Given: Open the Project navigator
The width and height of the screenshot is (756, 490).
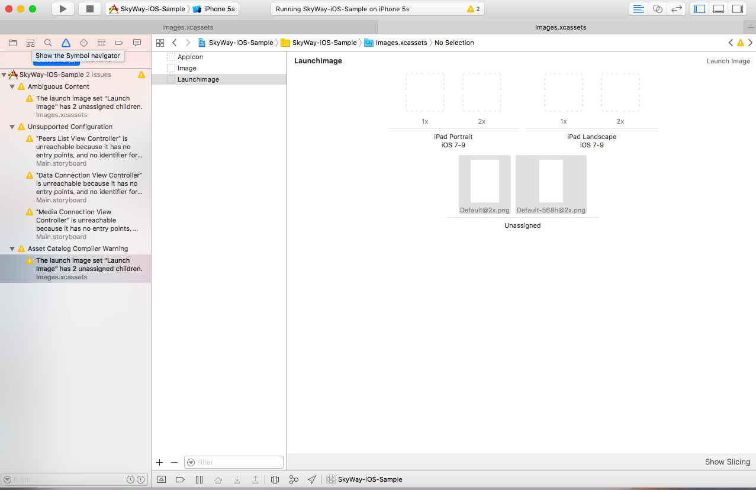Looking at the screenshot, I should pos(12,42).
